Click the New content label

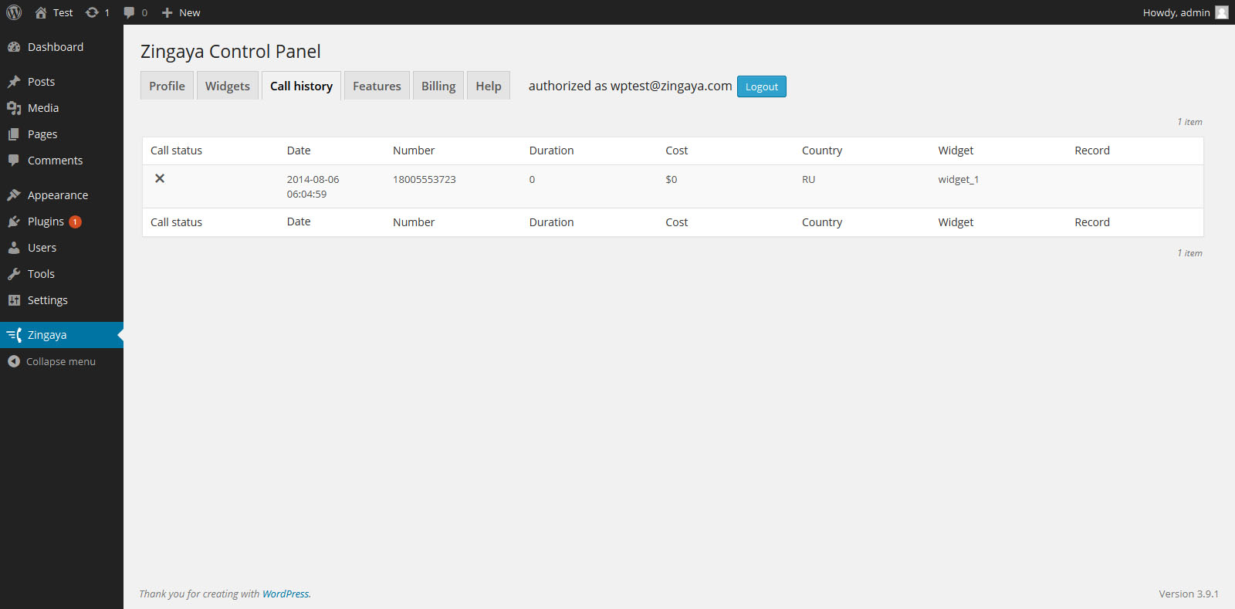point(190,12)
